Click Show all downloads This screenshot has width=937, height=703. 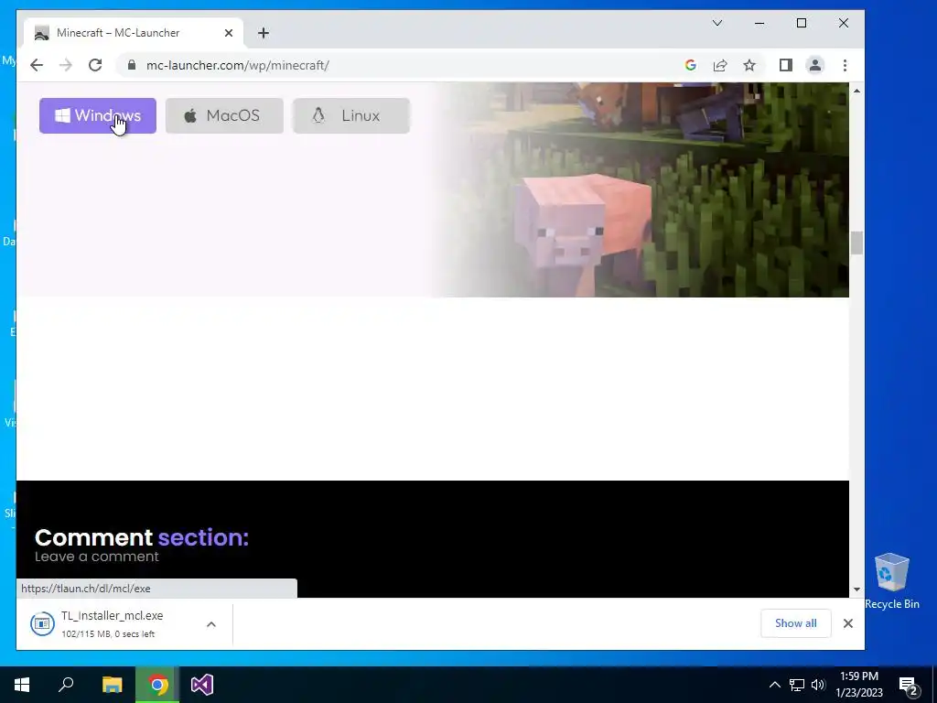(795, 622)
